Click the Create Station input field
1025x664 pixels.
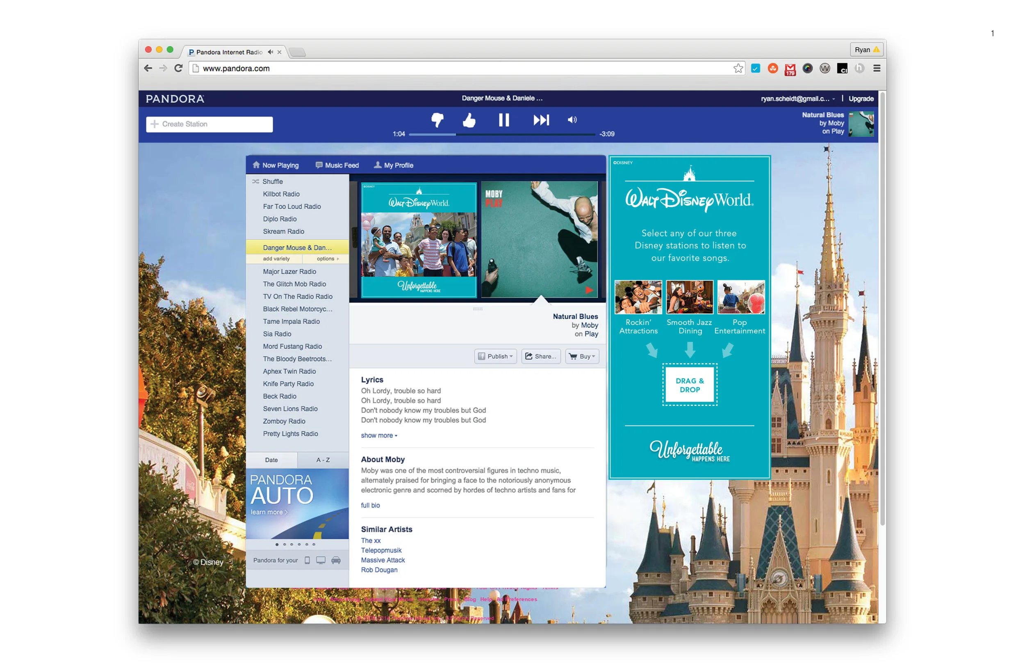[x=210, y=124]
